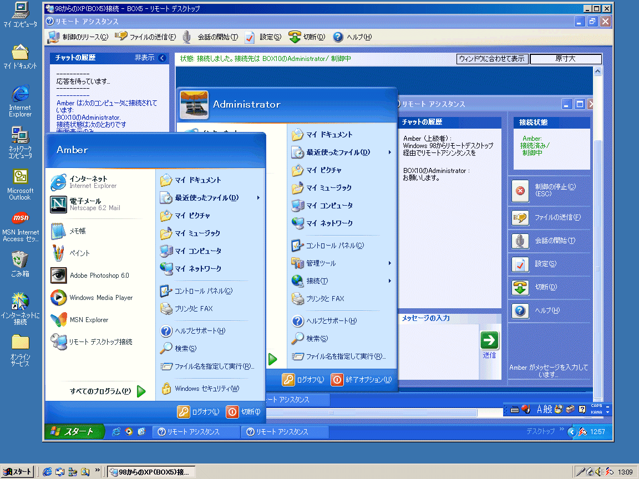
Task: Expand 接続 submenu in Administrator menu
Action: pyautogui.click(x=342, y=281)
